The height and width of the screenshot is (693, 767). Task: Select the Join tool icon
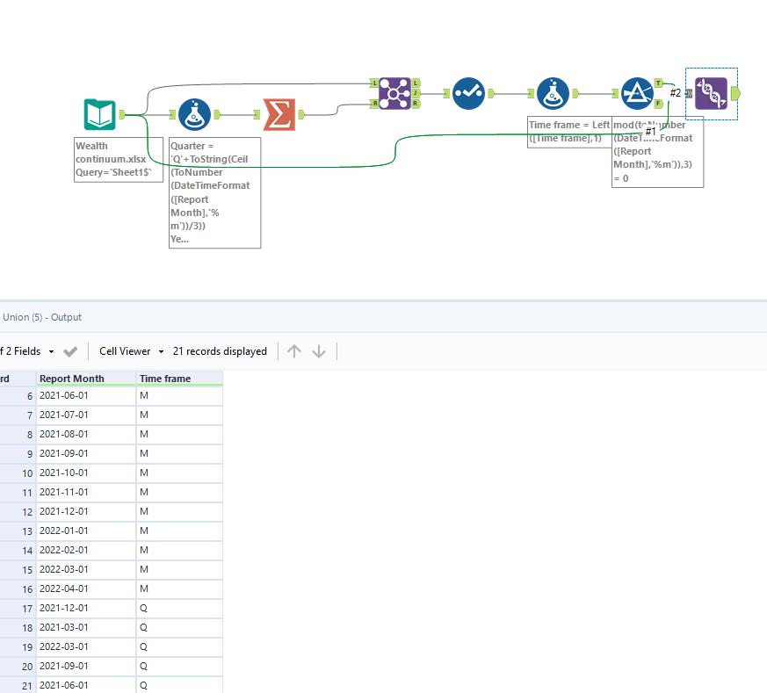coord(394,93)
